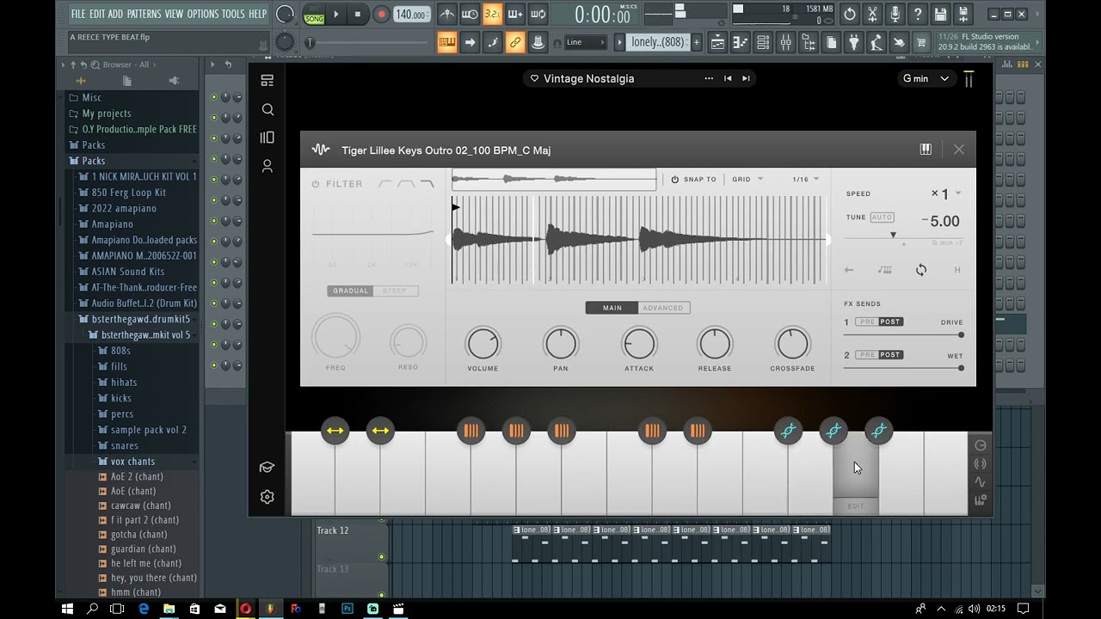1101x619 pixels.
Task: Click the Drive FX send 1 slider handle
Action: [x=961, y=335]
